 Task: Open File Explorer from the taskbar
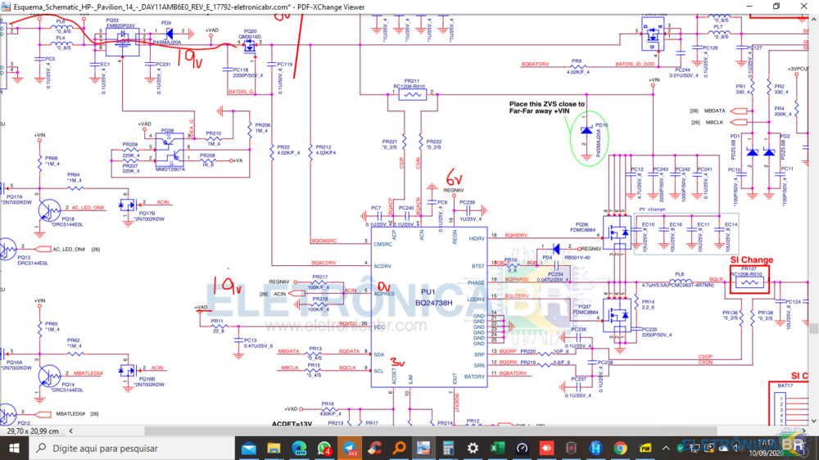coord(274,448)
